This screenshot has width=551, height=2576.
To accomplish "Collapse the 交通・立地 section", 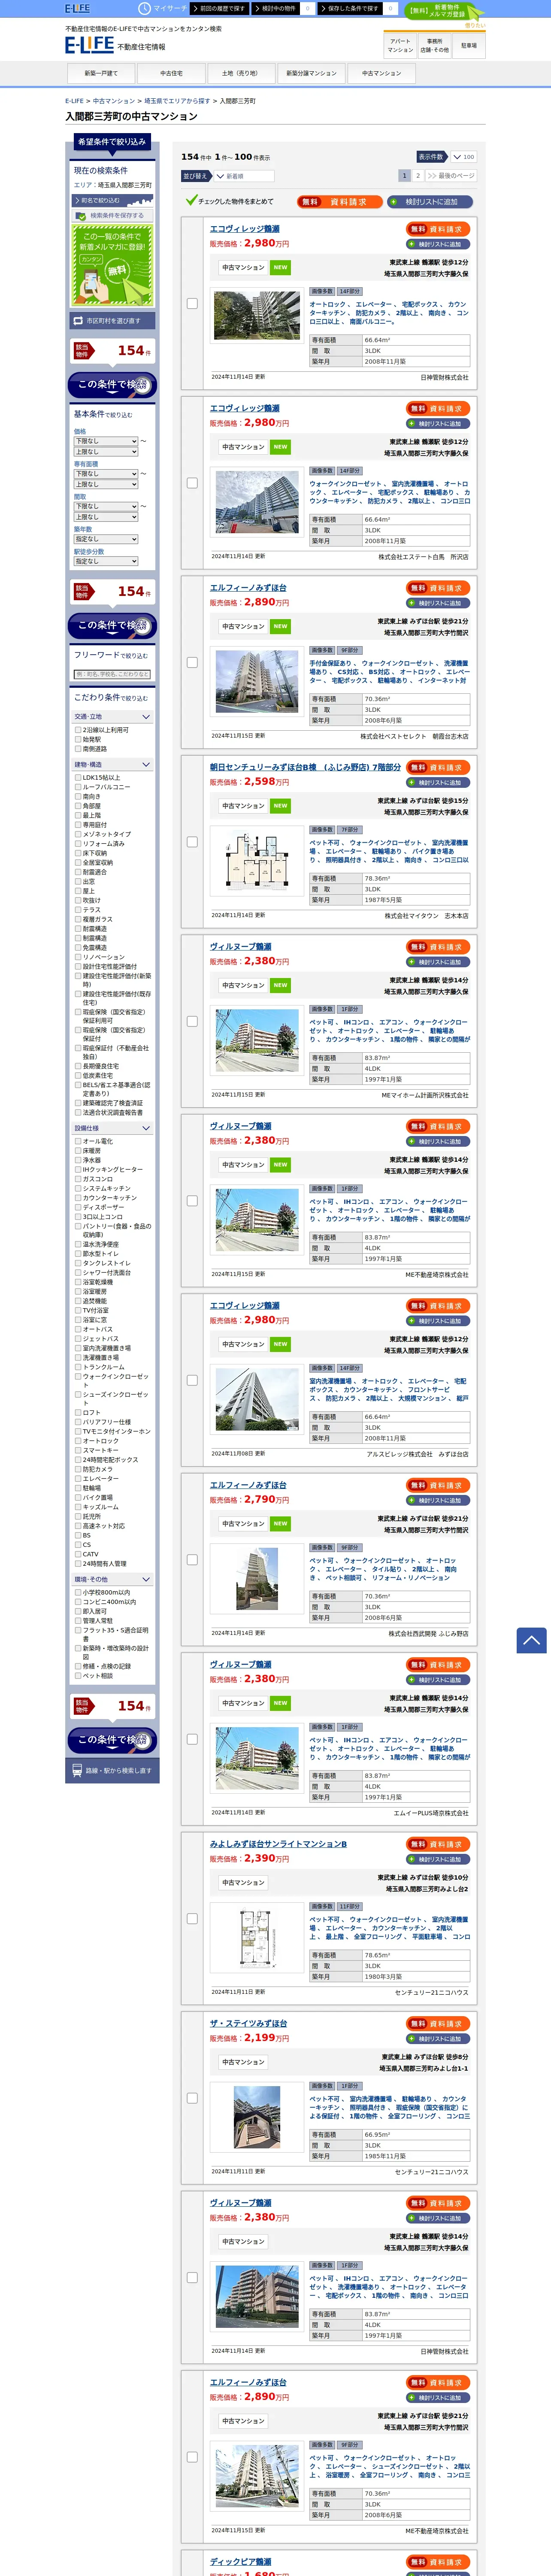I will (112, 717).
